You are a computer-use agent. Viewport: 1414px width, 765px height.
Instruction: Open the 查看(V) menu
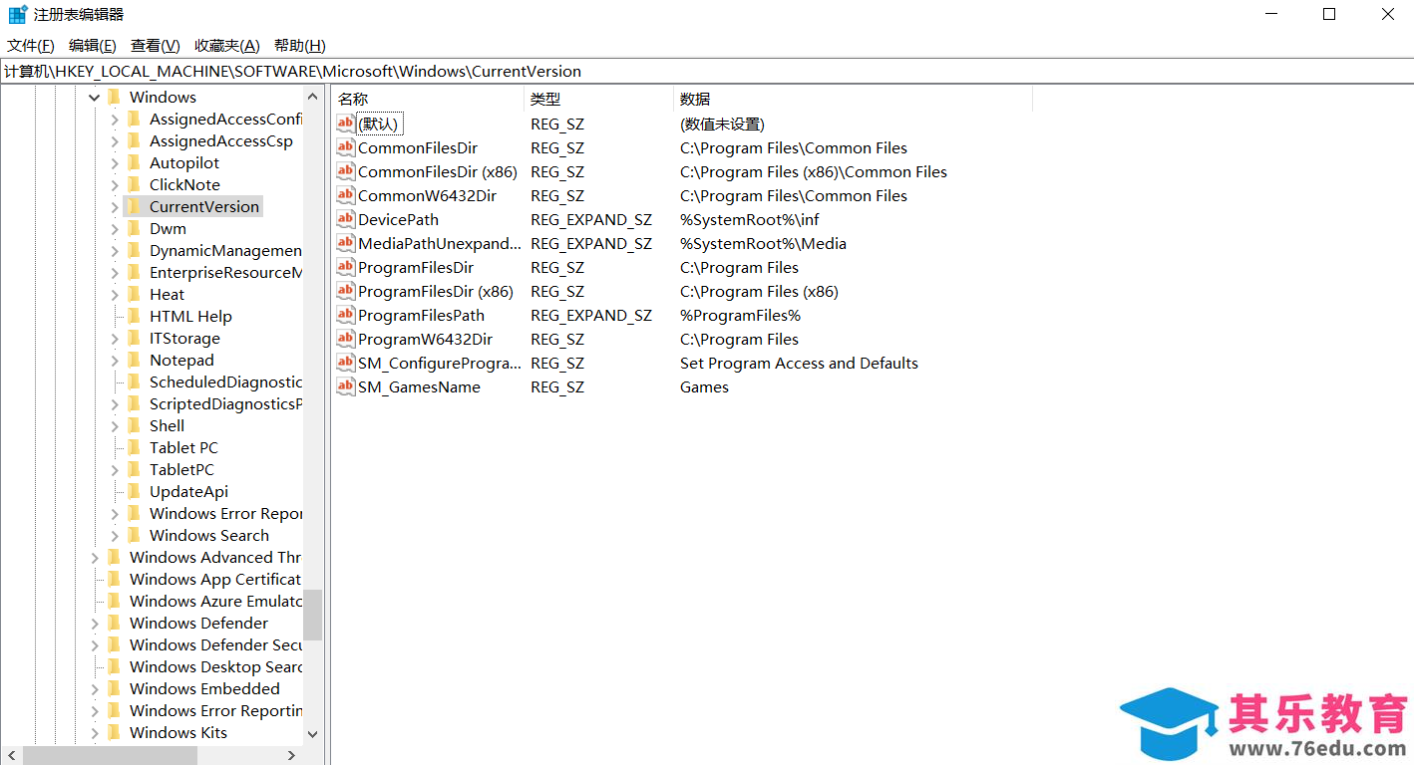coord(156,46)
